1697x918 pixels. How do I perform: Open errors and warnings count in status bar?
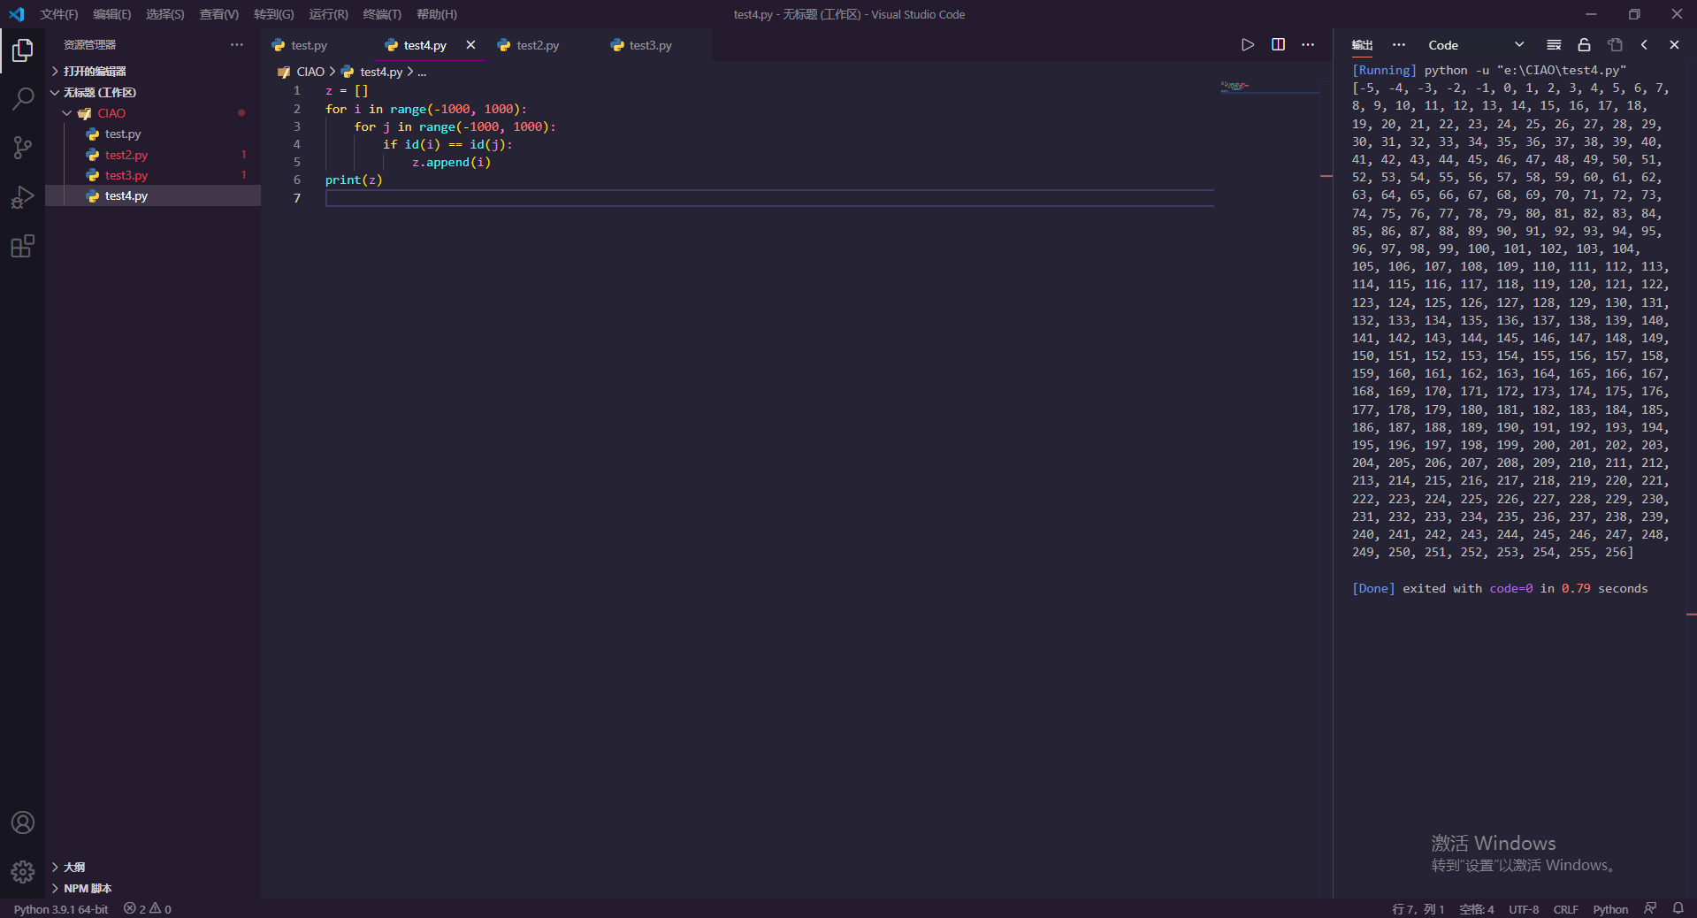click(148, 909)
